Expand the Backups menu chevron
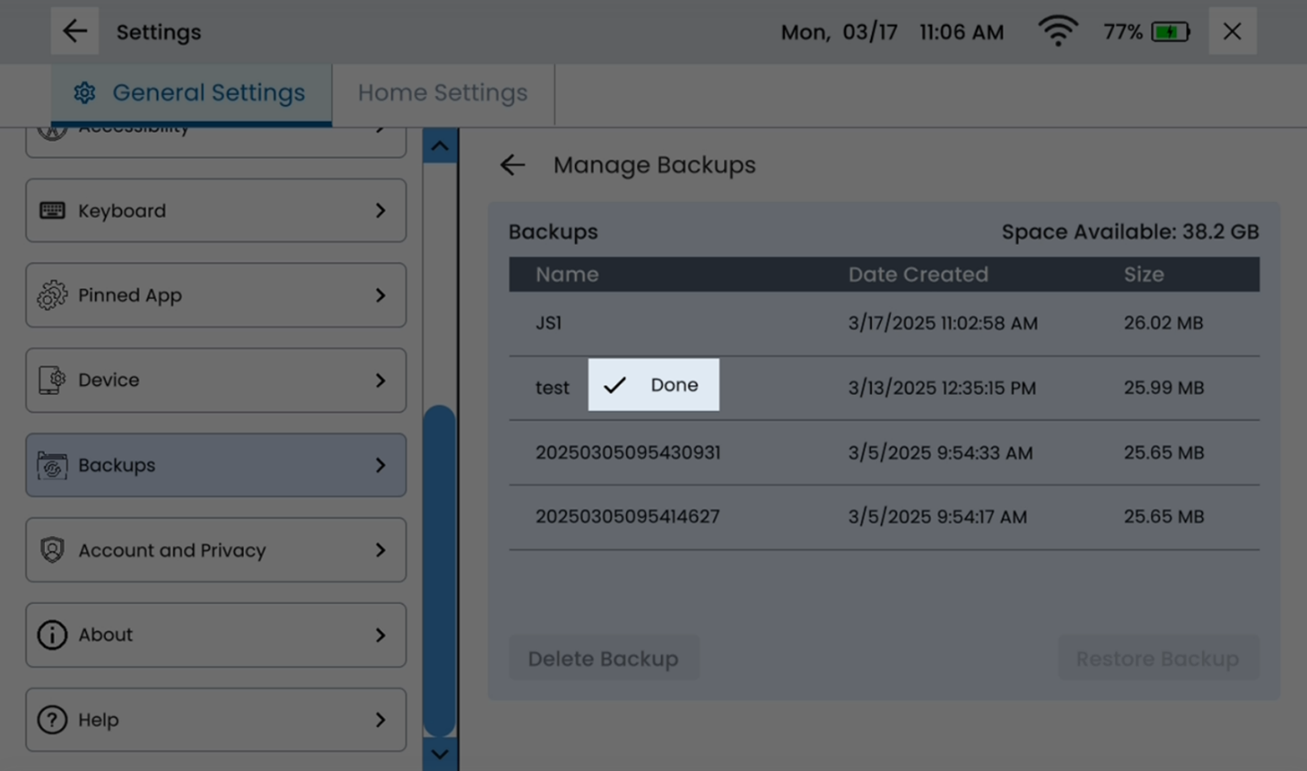The width and height of the screenshot is (1307, 771). pyautogui.click(x=380, y=466)
